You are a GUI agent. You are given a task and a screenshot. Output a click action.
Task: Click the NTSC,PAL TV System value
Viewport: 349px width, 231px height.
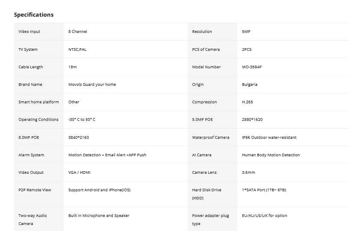tap(77, 49)
